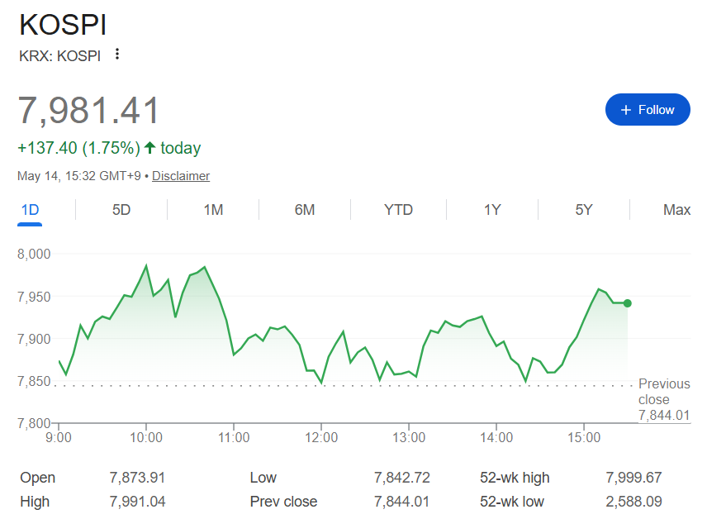
Task: Click the Open value 7,873.91
Action: (138, 478)
